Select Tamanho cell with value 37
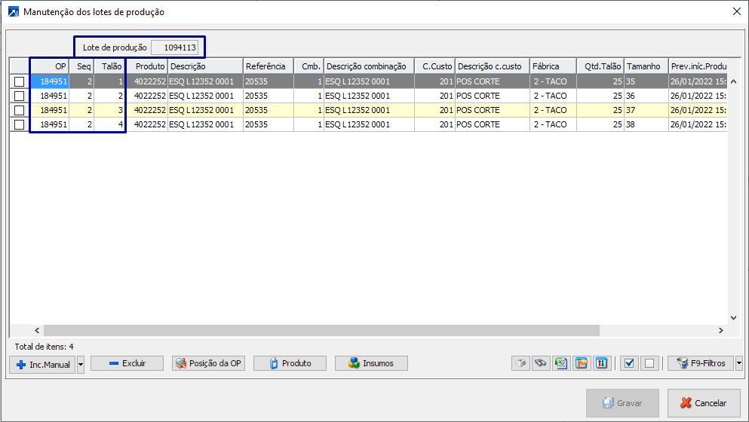Screen dimensions: 749x422 tap(646, 110)
